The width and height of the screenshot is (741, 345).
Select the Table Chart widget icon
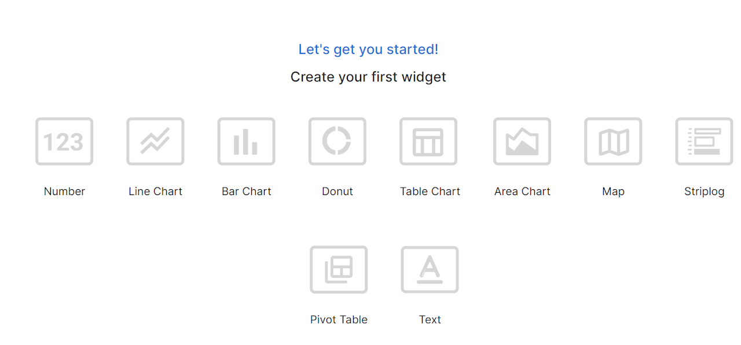click(x=428, y=142)
